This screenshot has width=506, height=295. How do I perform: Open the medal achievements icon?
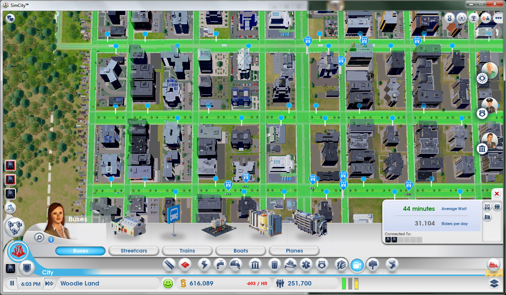tap(450, 18)
